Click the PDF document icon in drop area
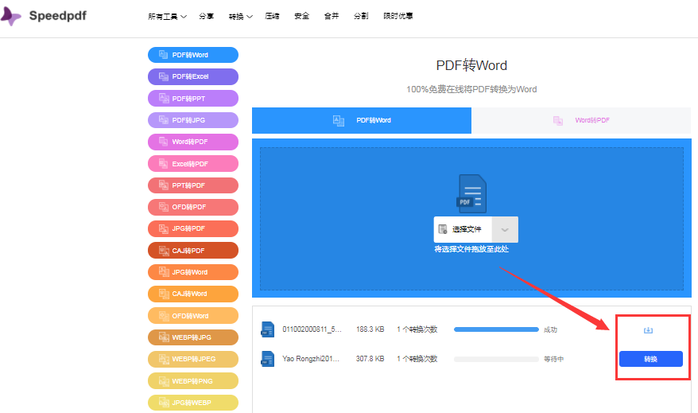698x413 pixels. [x=471, y=193]
